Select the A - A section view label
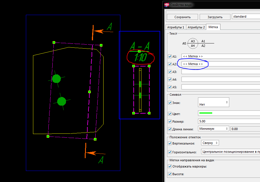 [140, 46]
